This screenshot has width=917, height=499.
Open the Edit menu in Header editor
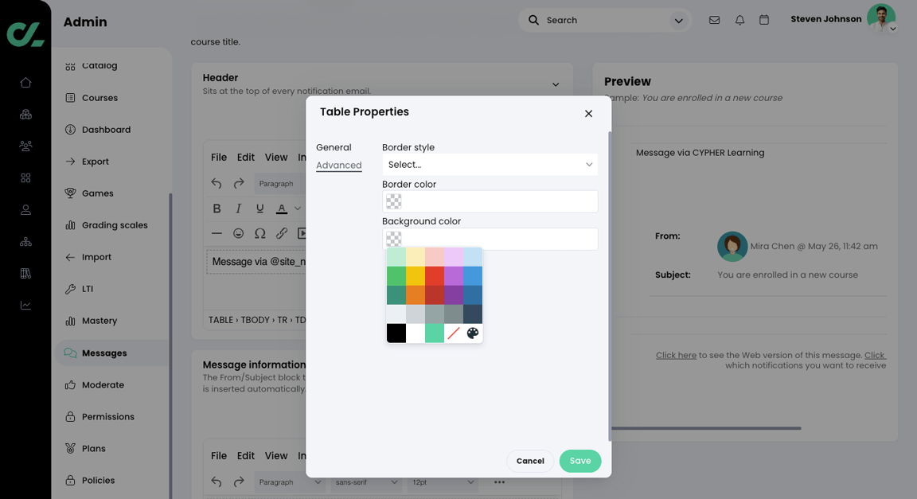click(246, 158)
